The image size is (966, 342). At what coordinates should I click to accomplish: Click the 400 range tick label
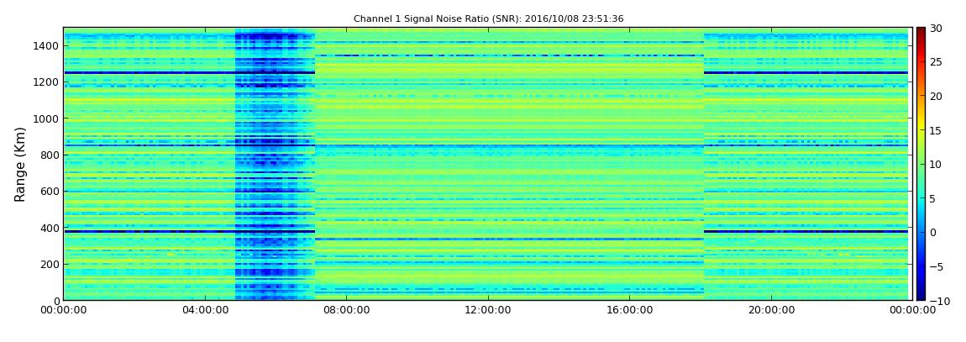pyautogui.click(x=50, y=228)
